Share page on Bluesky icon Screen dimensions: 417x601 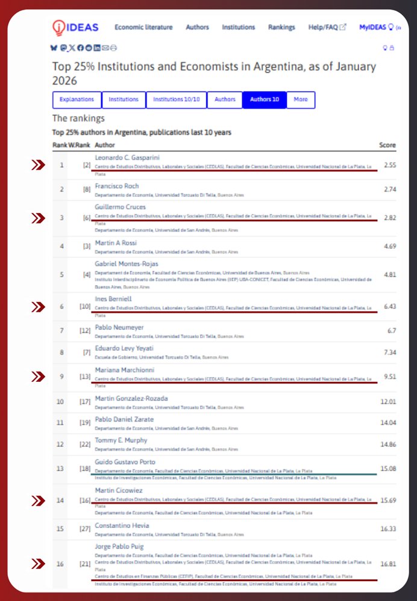[x=54, y=48]
